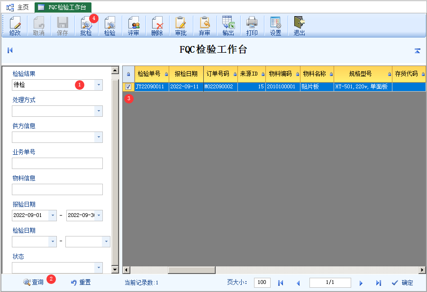The height and width of the screenshot is (292, 427).
Task: Click the lock icon in 订单号码 header
Action: 235,74
